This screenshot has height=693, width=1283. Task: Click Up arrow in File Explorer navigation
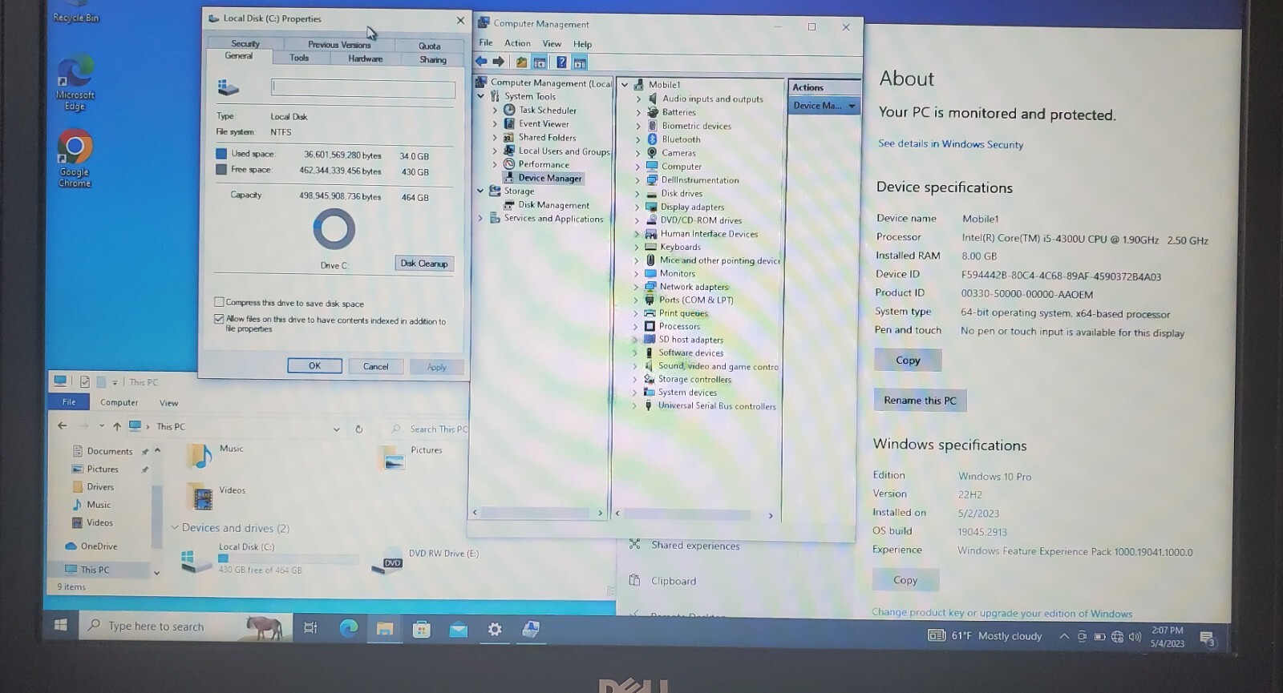tap(117, 426)
